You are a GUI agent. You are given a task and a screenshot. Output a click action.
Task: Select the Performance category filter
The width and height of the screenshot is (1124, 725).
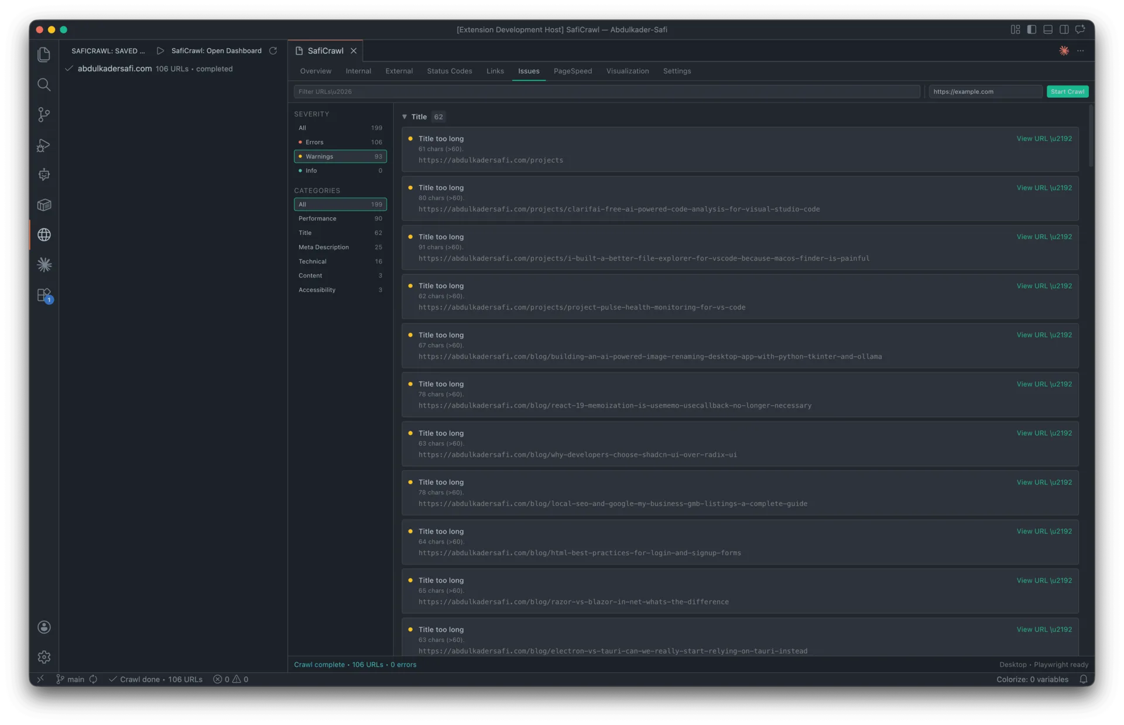340,218
